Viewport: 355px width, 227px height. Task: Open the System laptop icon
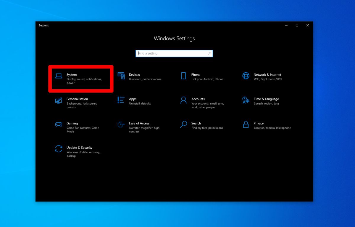(59, 76)
